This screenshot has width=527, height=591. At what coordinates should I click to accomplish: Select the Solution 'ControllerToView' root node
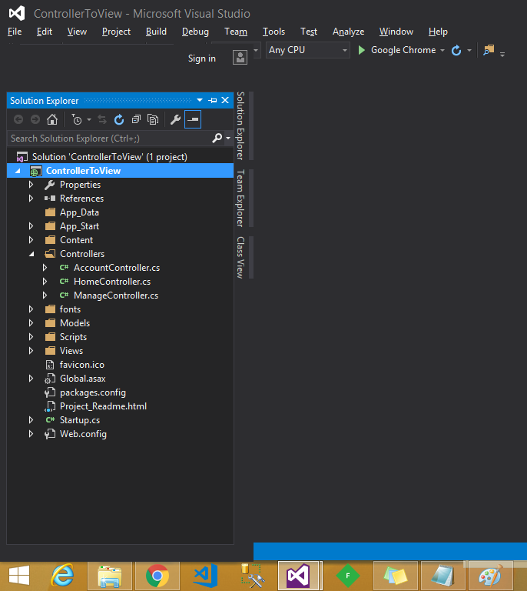[109, 157]
